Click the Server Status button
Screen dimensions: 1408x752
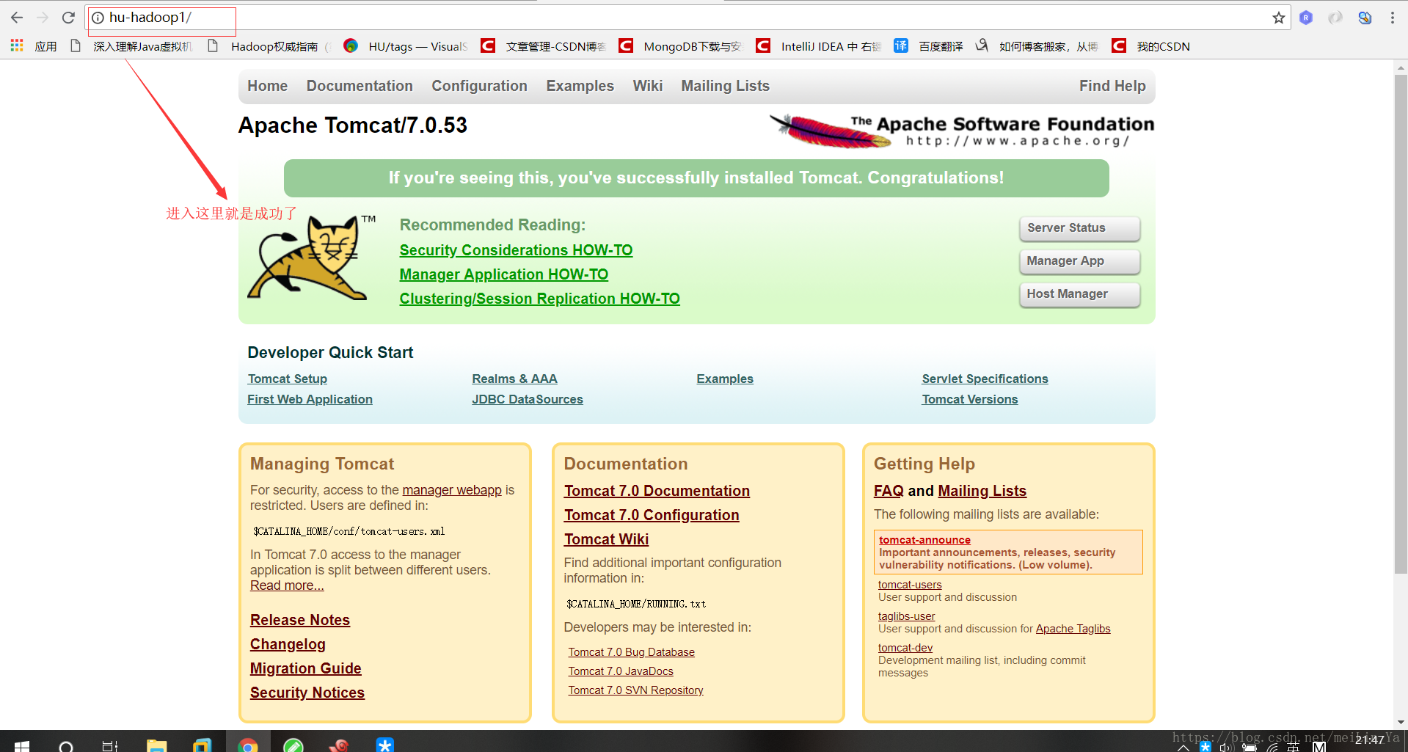(1079, 228)
